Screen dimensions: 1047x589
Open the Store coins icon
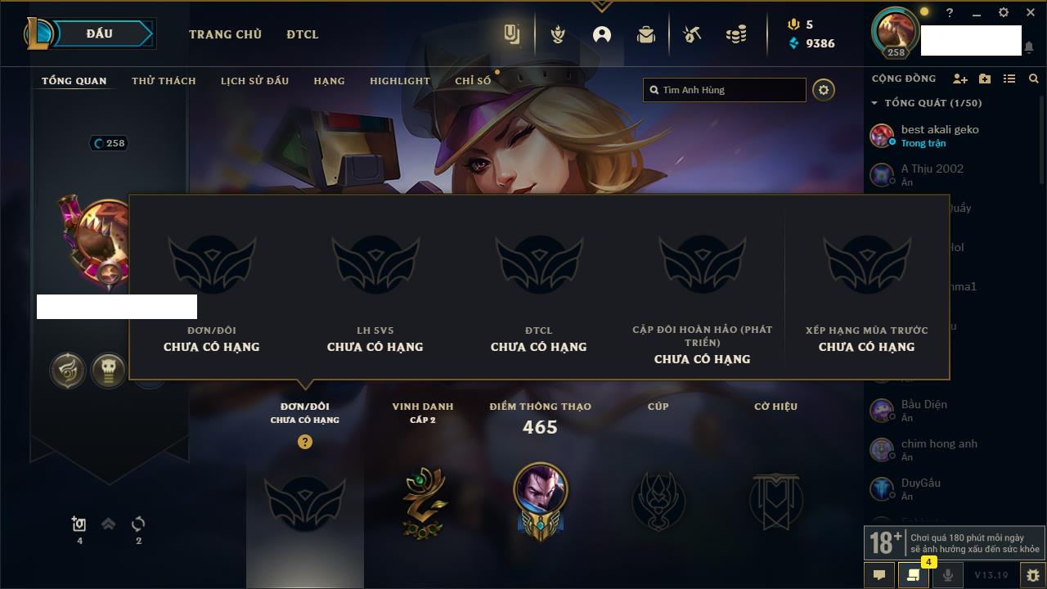tap(736, 34)
